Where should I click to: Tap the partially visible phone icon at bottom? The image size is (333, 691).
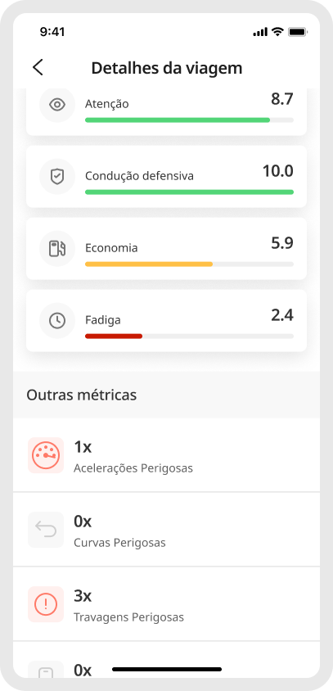[x=46, y=670]
